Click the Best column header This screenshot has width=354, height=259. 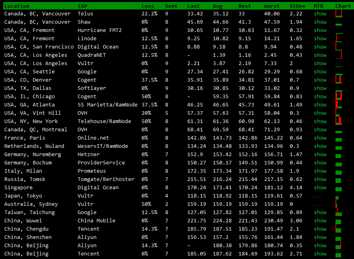(x=245, y=6)
